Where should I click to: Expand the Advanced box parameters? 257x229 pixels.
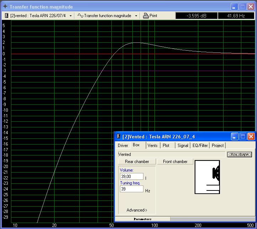[137, 210]
